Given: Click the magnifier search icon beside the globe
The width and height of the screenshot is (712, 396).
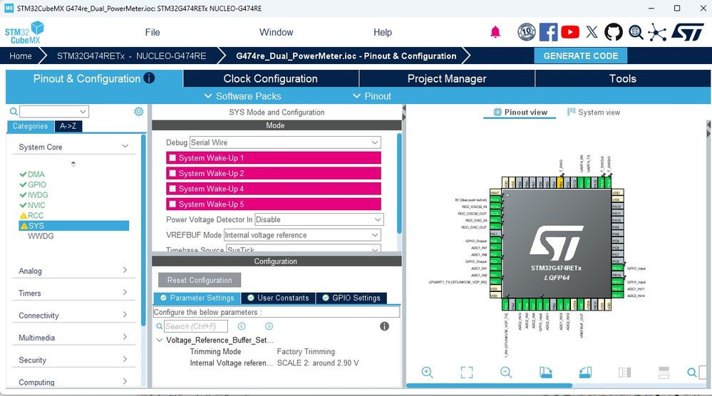Looking at the screenshot, I should (636, 32).
